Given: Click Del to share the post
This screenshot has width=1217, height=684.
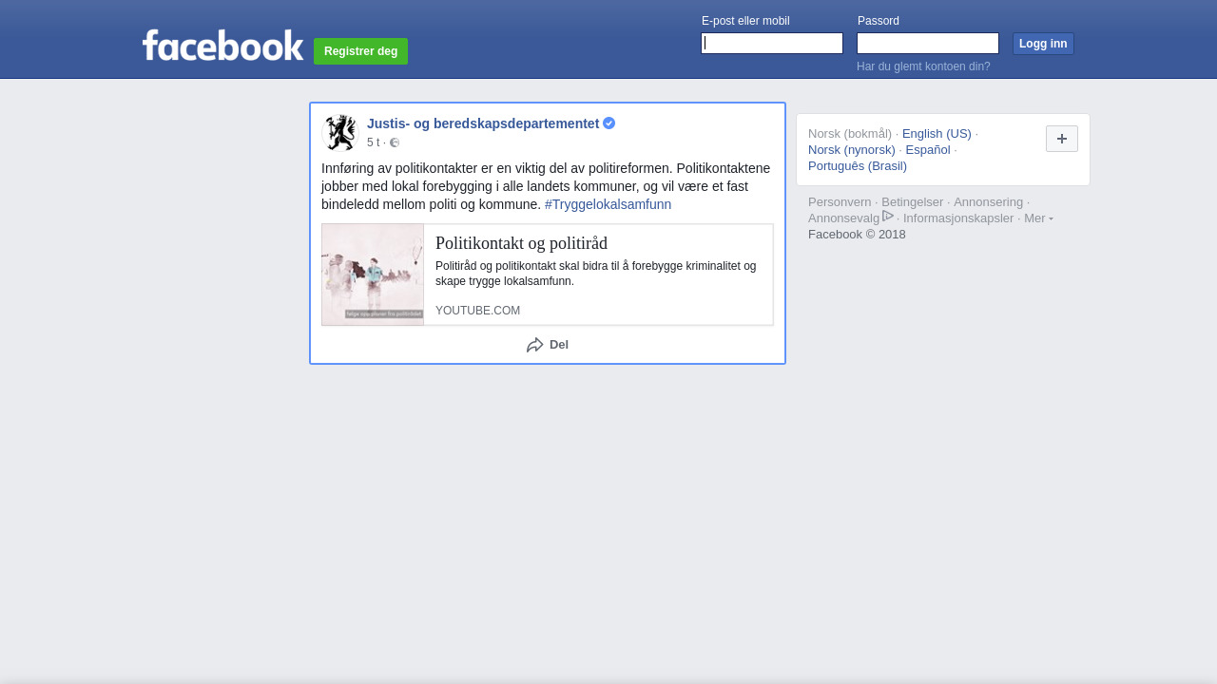Looking at the screenshot, I should (548, 345).
